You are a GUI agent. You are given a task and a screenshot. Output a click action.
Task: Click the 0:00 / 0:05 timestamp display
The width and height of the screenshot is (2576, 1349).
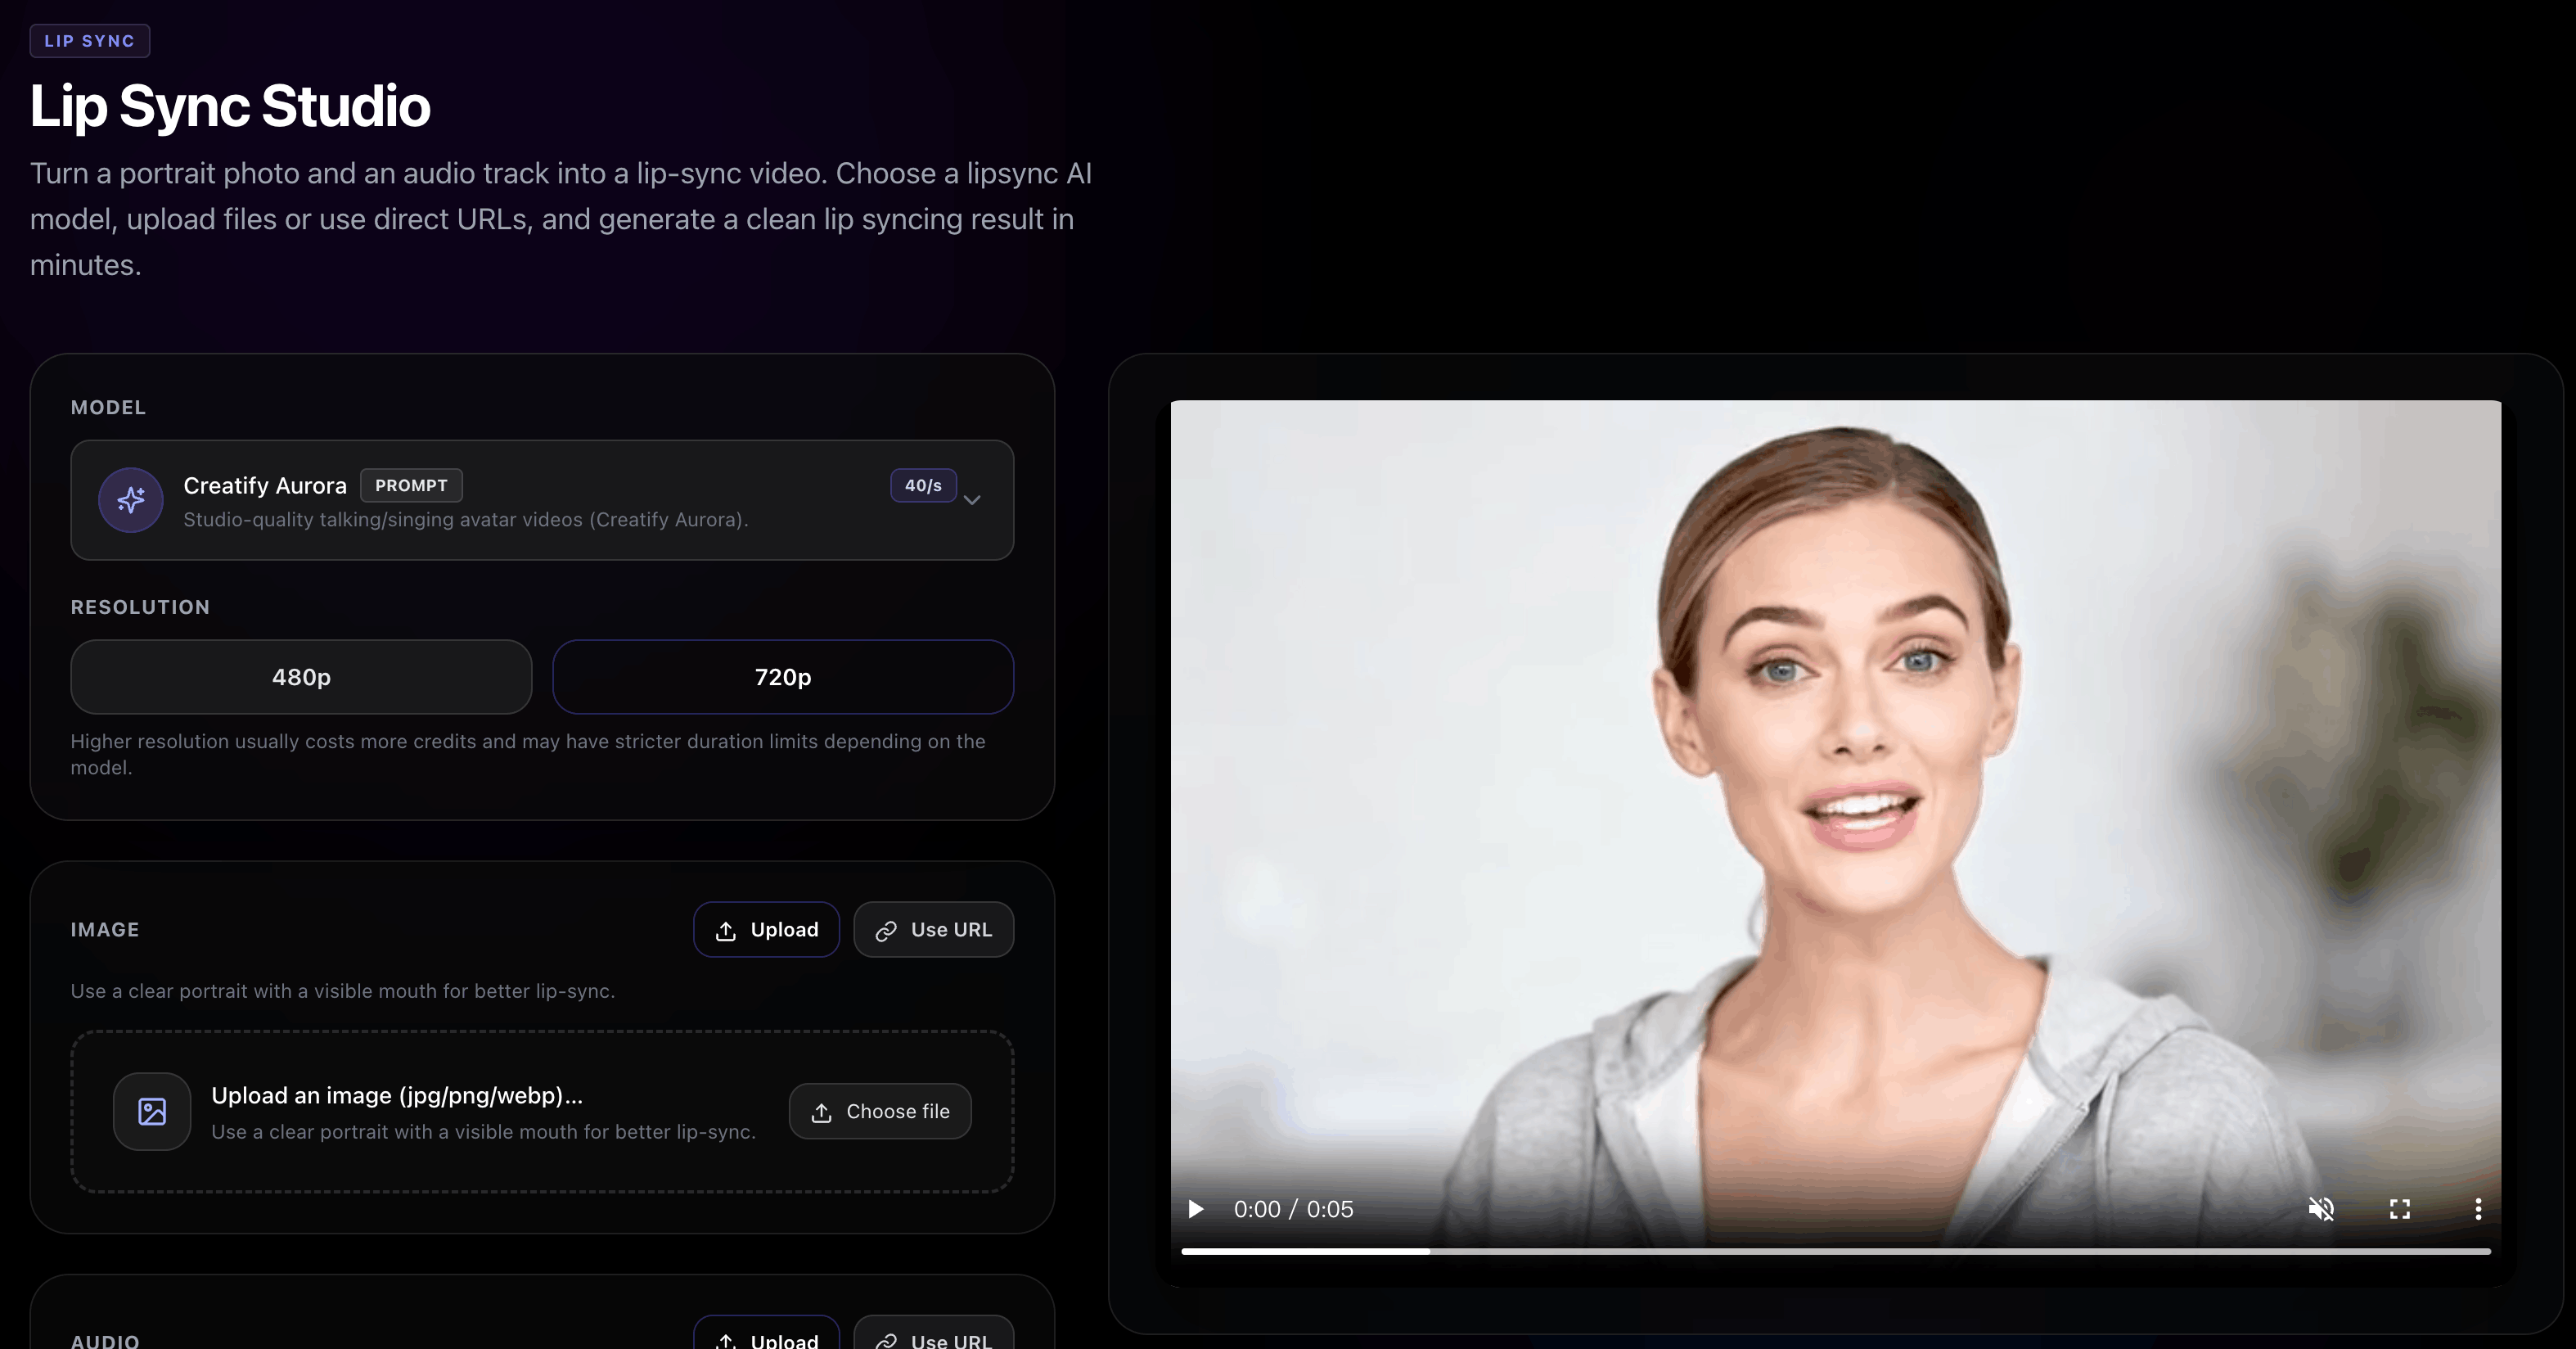pos(1294,1209)
